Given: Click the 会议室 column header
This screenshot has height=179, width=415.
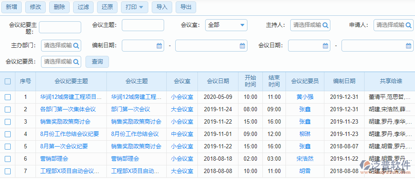Looking at the screenshot, I should (182, 81).
